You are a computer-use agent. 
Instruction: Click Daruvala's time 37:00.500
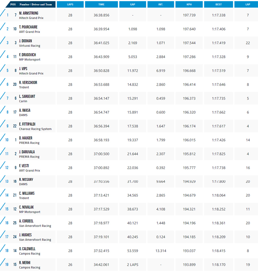click(101, 154)
